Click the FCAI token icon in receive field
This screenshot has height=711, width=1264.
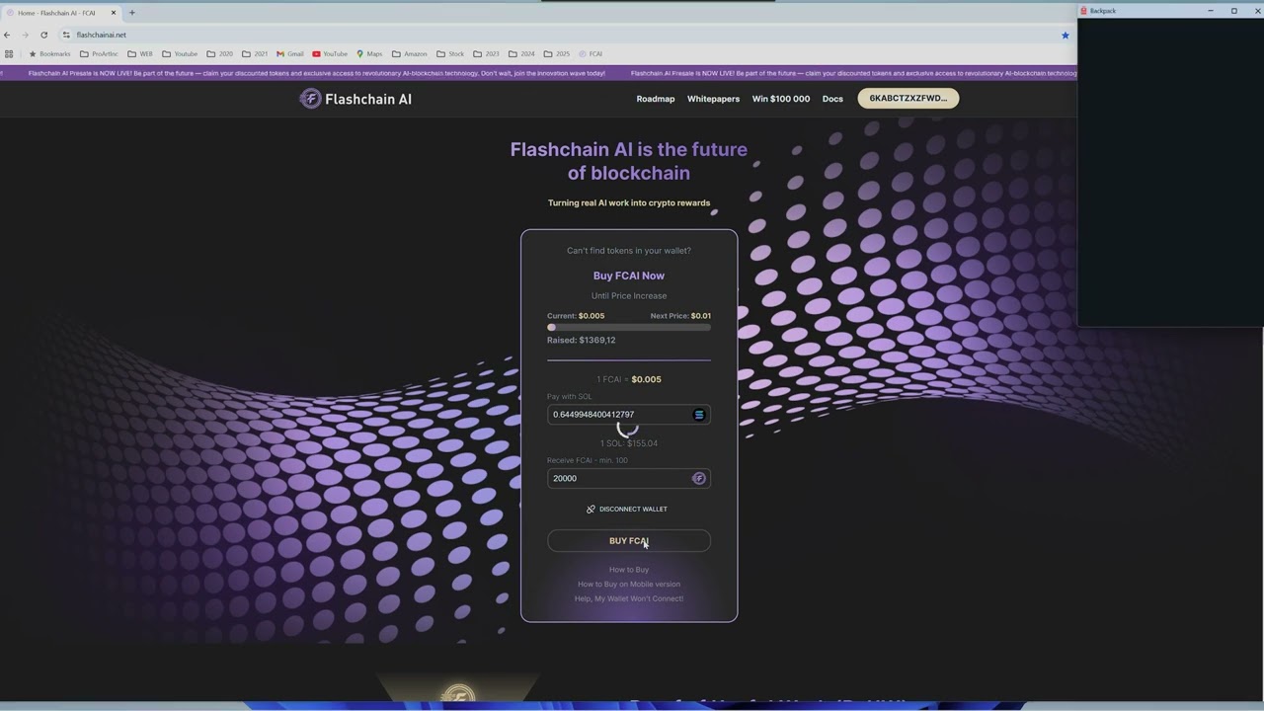point(699,478)
